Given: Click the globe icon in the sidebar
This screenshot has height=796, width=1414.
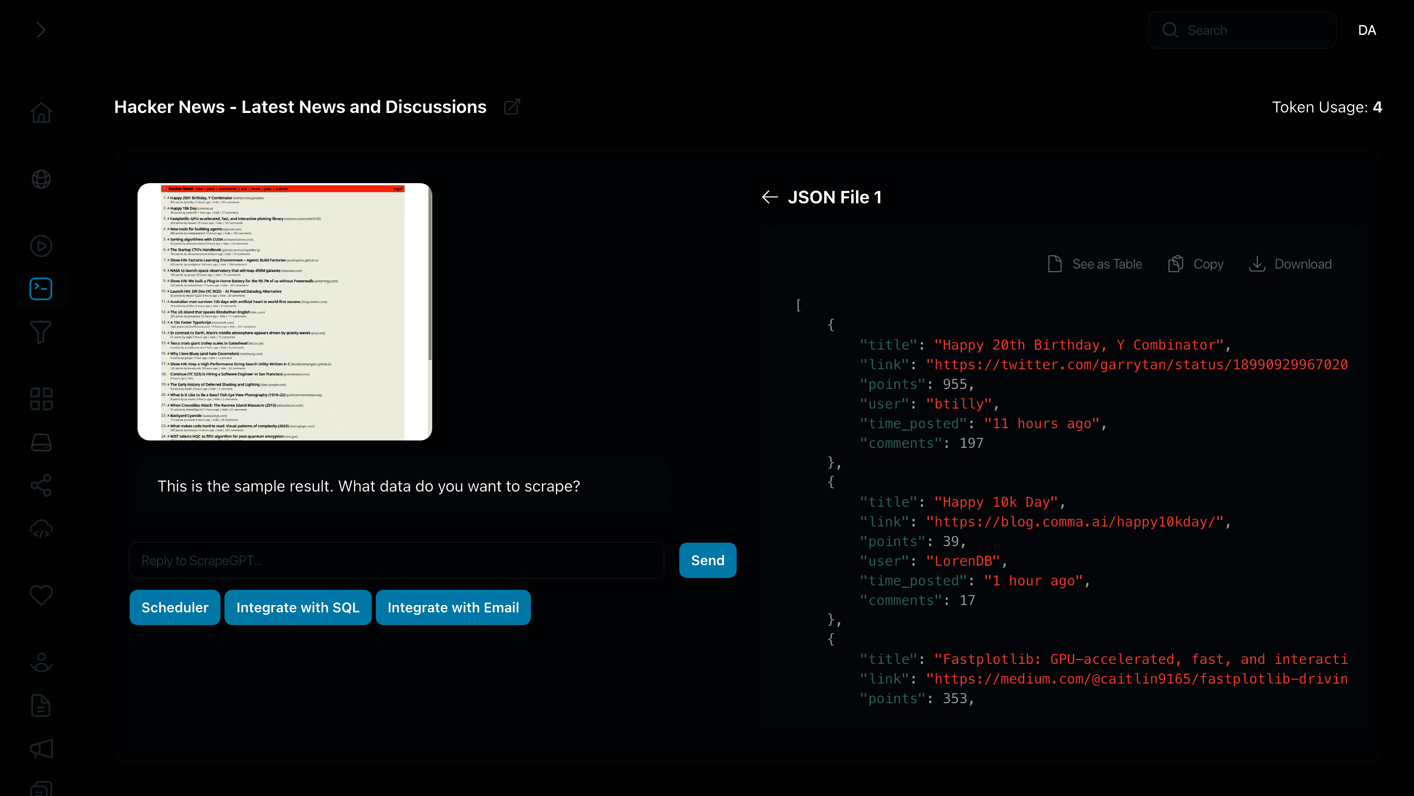Looking at the screenshot, I should point(41,179).
